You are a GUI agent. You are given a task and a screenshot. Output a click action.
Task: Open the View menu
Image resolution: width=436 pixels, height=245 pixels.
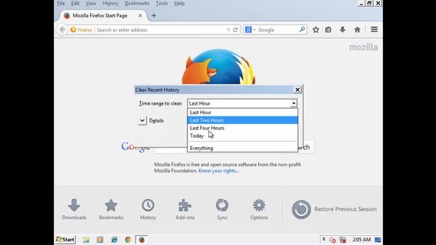(x=91, y=3)
